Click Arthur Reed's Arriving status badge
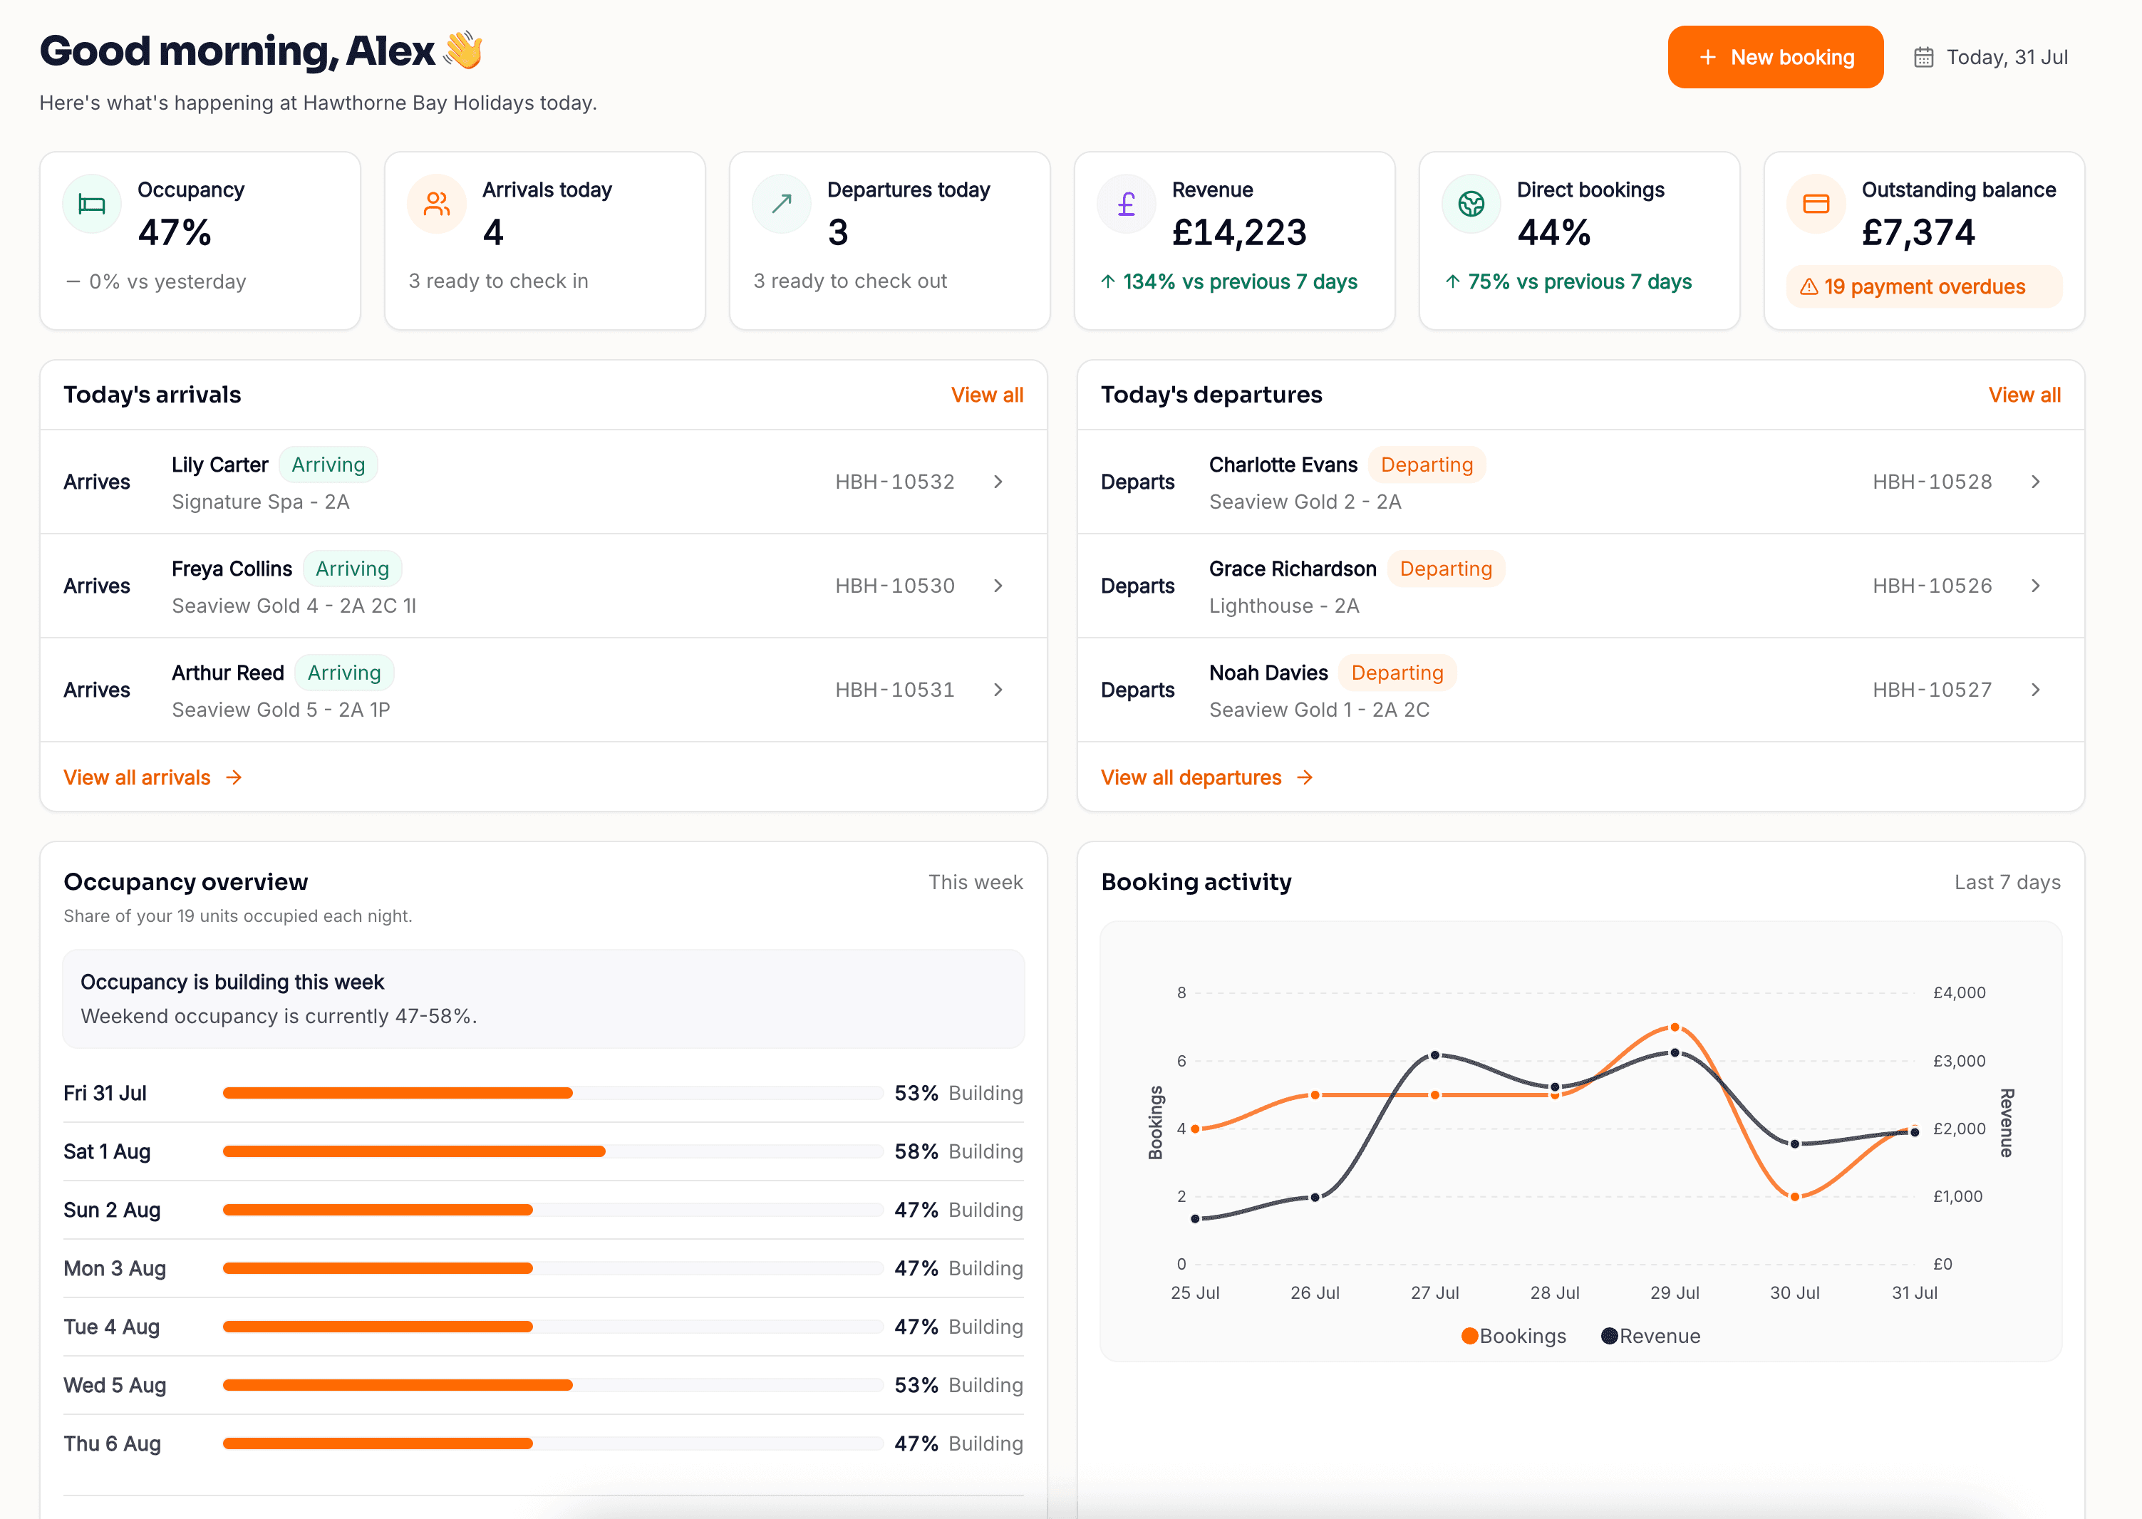This screenshot has height=1519, width=2142. [344, 673]
